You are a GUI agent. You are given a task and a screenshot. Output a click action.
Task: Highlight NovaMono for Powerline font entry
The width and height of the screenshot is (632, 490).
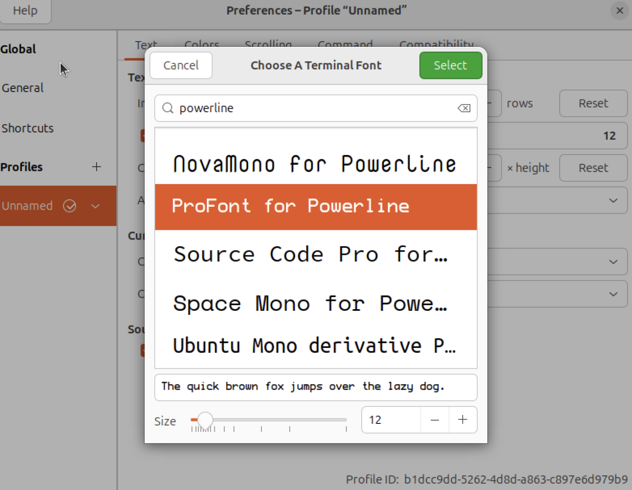315,164
